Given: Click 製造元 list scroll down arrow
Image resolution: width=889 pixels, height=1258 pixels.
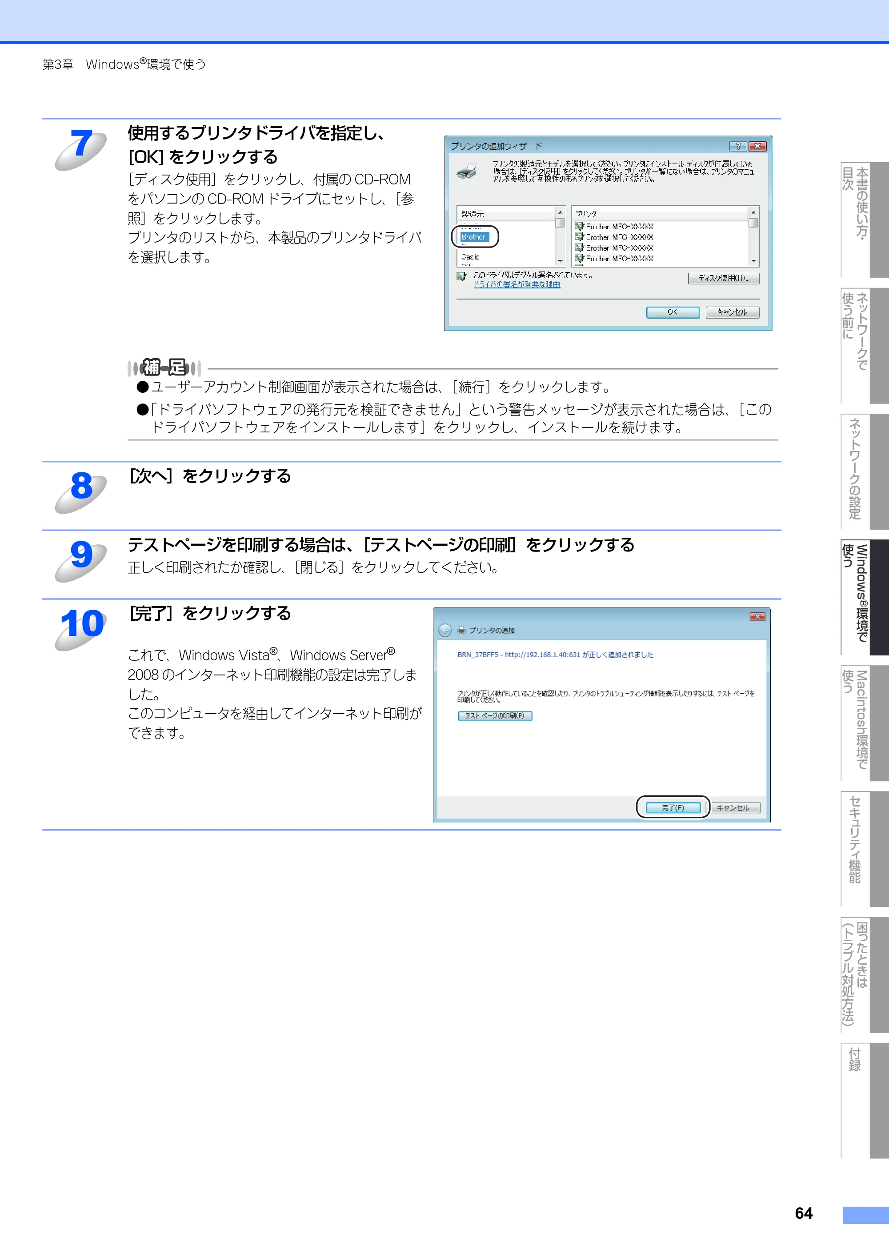Looking at the screenshot, I should click(x=560, y=261).
